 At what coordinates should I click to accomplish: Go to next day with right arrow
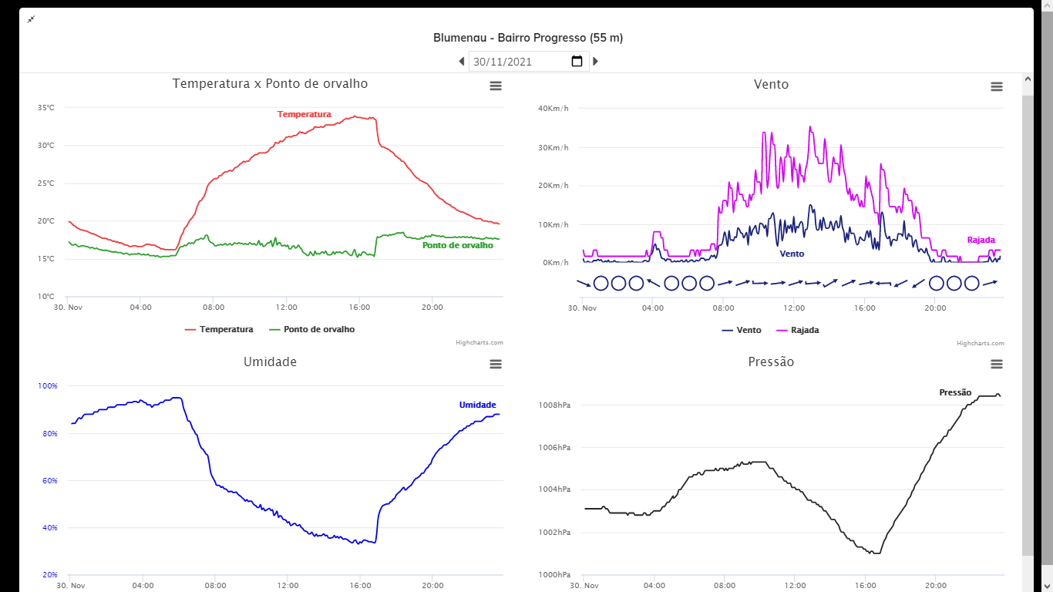pos(595,61)
